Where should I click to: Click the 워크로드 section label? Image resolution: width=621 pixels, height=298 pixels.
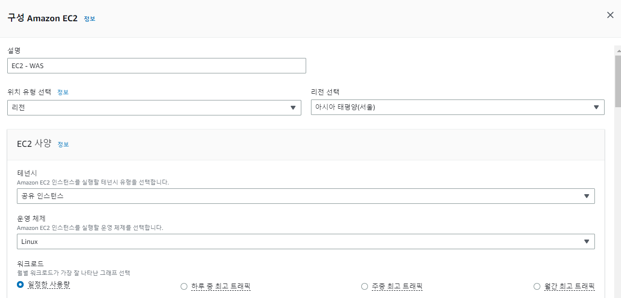[30, 264]
